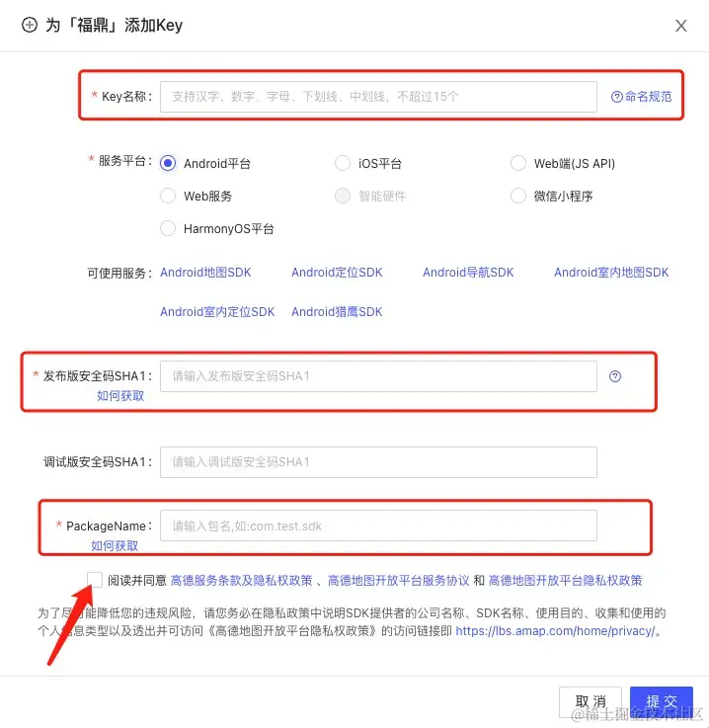Open the Android猎鹰SDK link
The height and width of the screenshot is (728, 709).
coord(337,312)
